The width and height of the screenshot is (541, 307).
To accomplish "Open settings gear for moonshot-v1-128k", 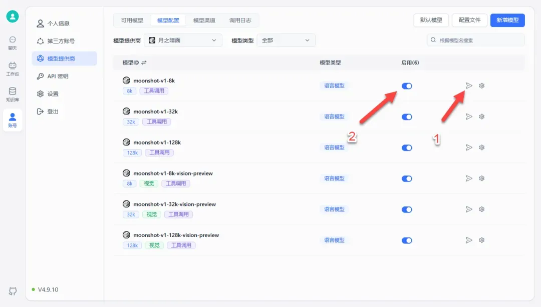I will coord(482,147).
